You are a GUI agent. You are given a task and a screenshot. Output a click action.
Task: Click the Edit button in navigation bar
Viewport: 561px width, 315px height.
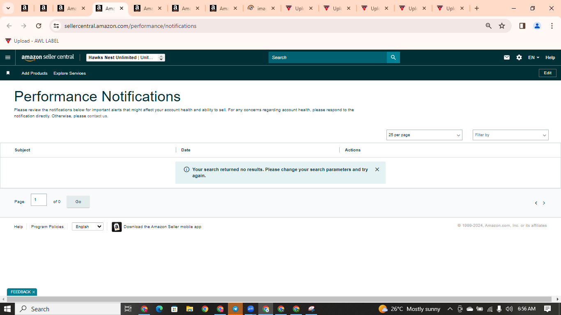547,73
